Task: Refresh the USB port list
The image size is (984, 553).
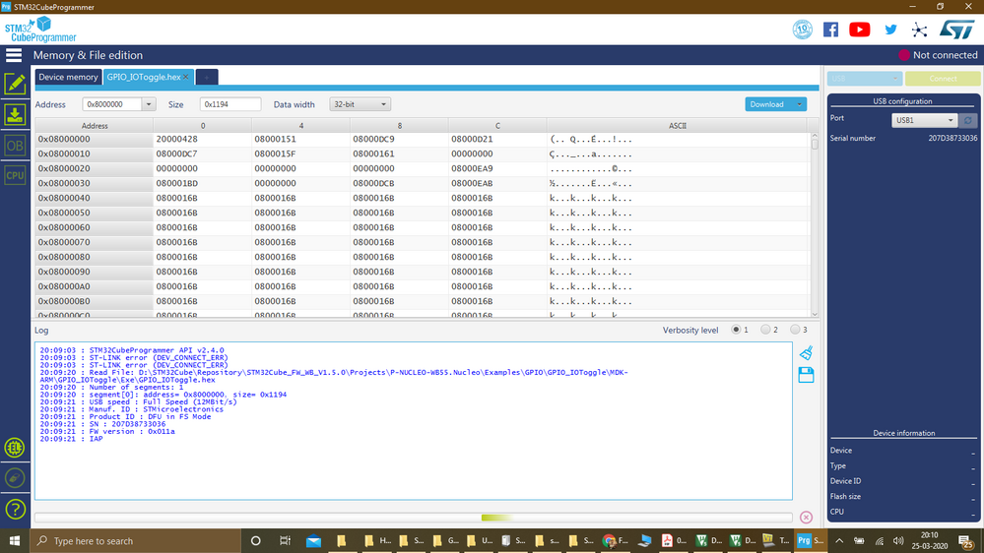Action: click(x=967, y=120)
